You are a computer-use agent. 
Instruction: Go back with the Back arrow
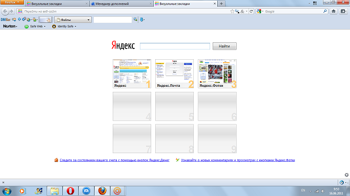(x=5, y=11)
